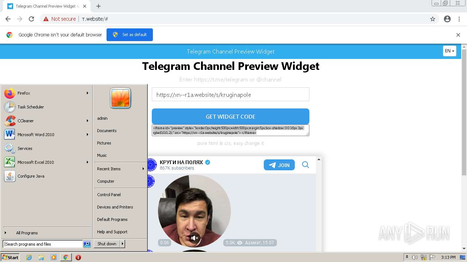Unmute the round video message
Screen dimensions: 467x262
(194, 238)
